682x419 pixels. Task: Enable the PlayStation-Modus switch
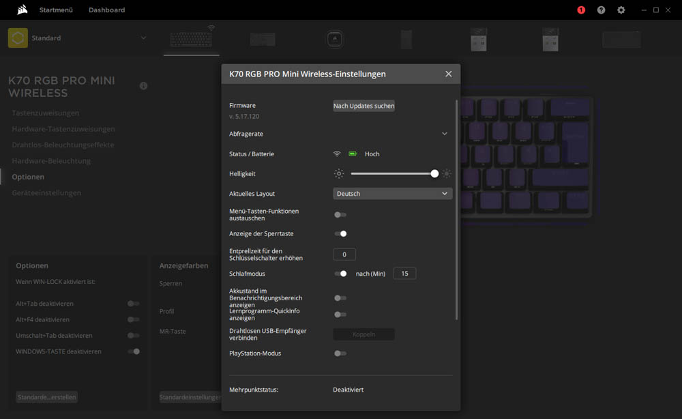pos(340,353)
